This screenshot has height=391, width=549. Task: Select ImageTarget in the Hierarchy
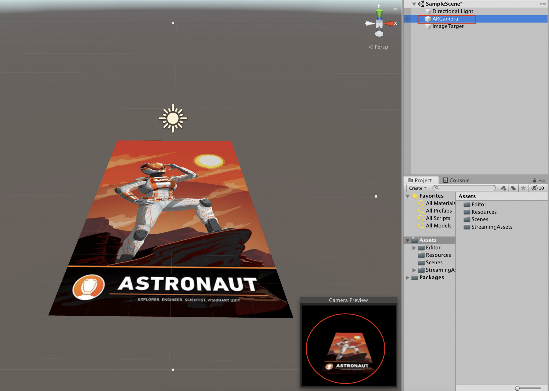[448, 26]
